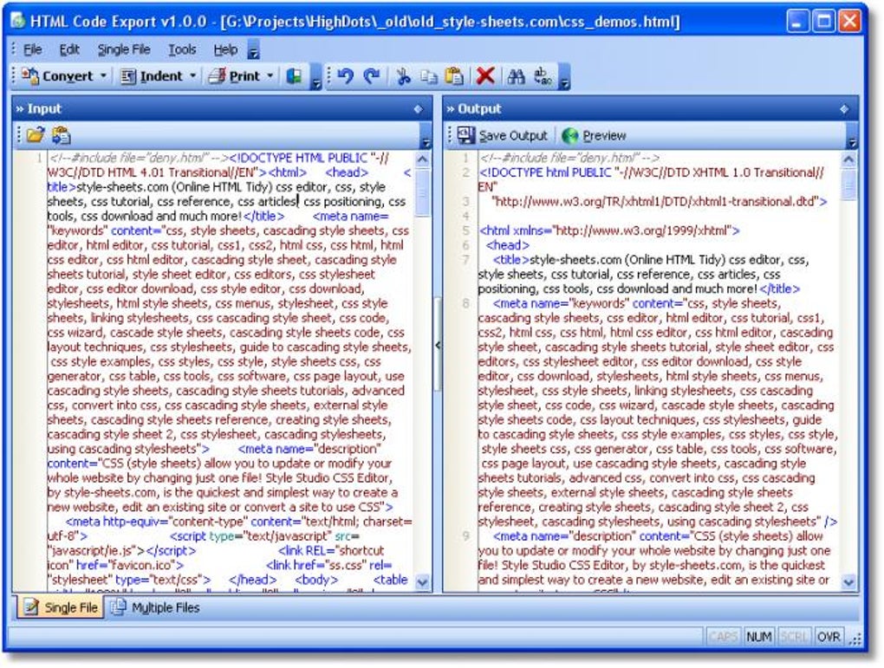This screenshot has height=668, width=884.
Task: Open Find with the binoculars icon
Action: click(x=517, y=76)
